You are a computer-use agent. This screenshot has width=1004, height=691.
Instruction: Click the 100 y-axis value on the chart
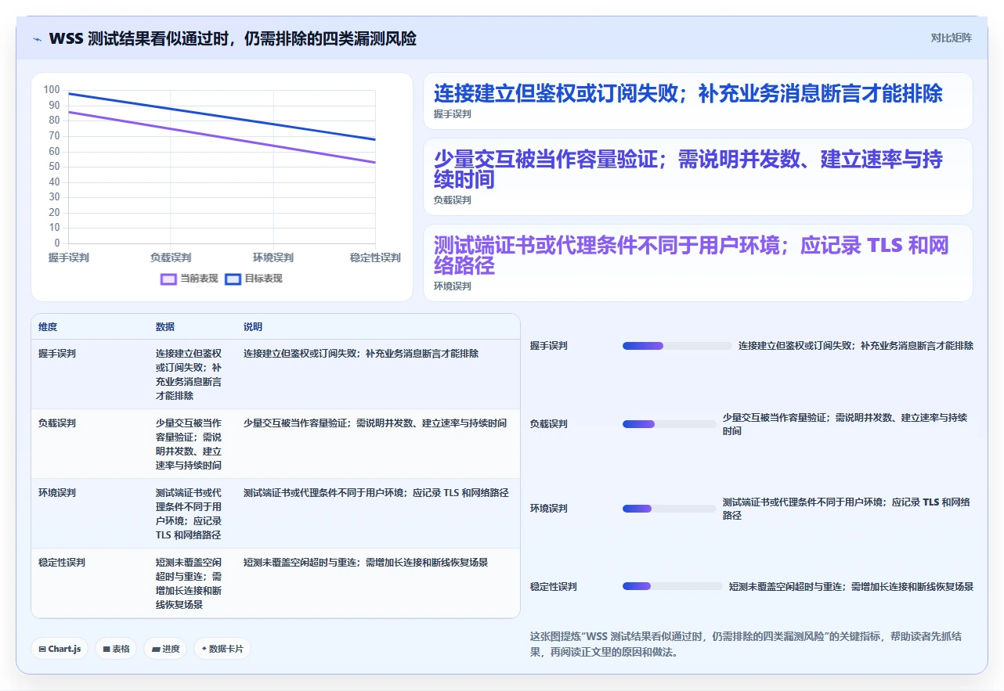point(52,90)
